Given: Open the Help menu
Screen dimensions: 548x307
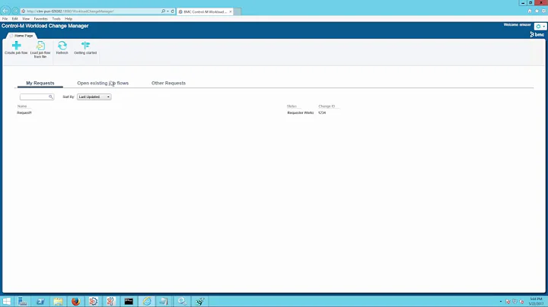Looking at the screenshot, I should 68,19.
